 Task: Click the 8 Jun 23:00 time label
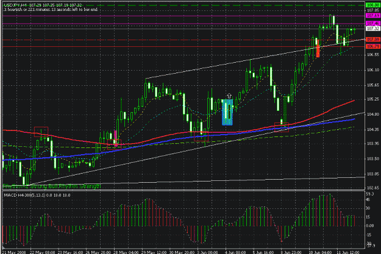click(291, 252)
